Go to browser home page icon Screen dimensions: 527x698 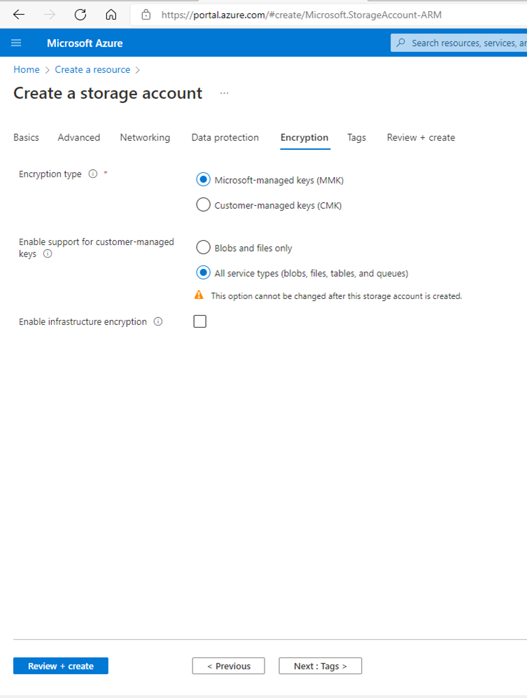111,15
